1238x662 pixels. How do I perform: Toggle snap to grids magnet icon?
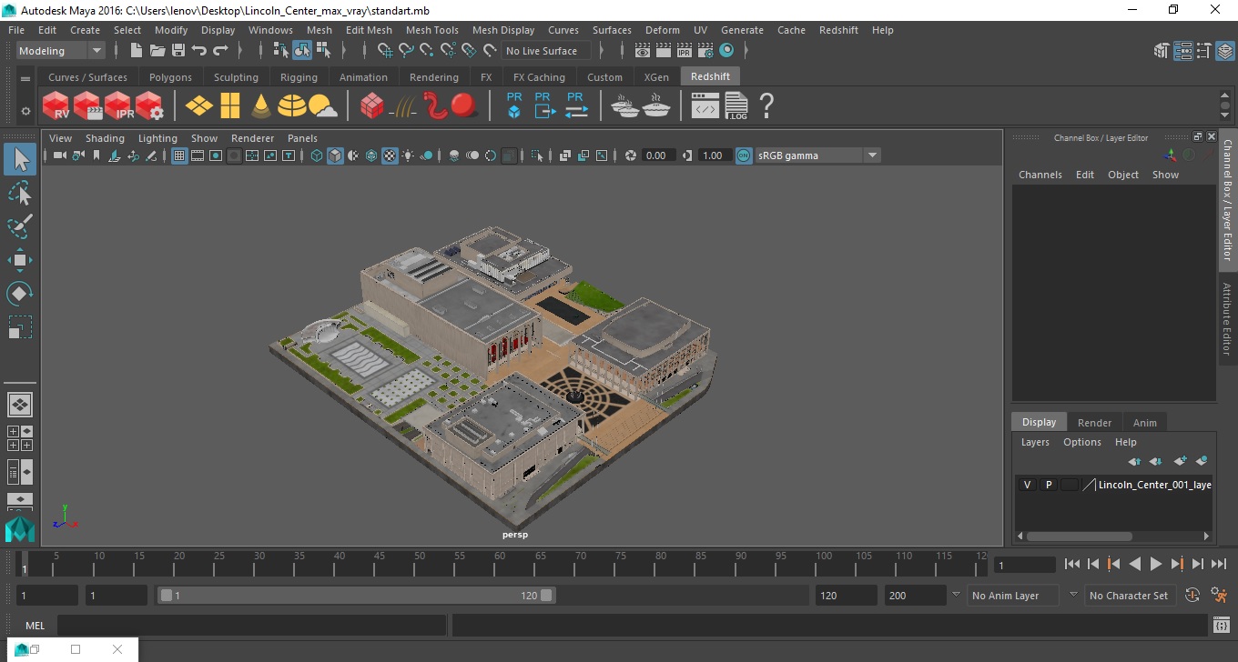click(385, 51)
